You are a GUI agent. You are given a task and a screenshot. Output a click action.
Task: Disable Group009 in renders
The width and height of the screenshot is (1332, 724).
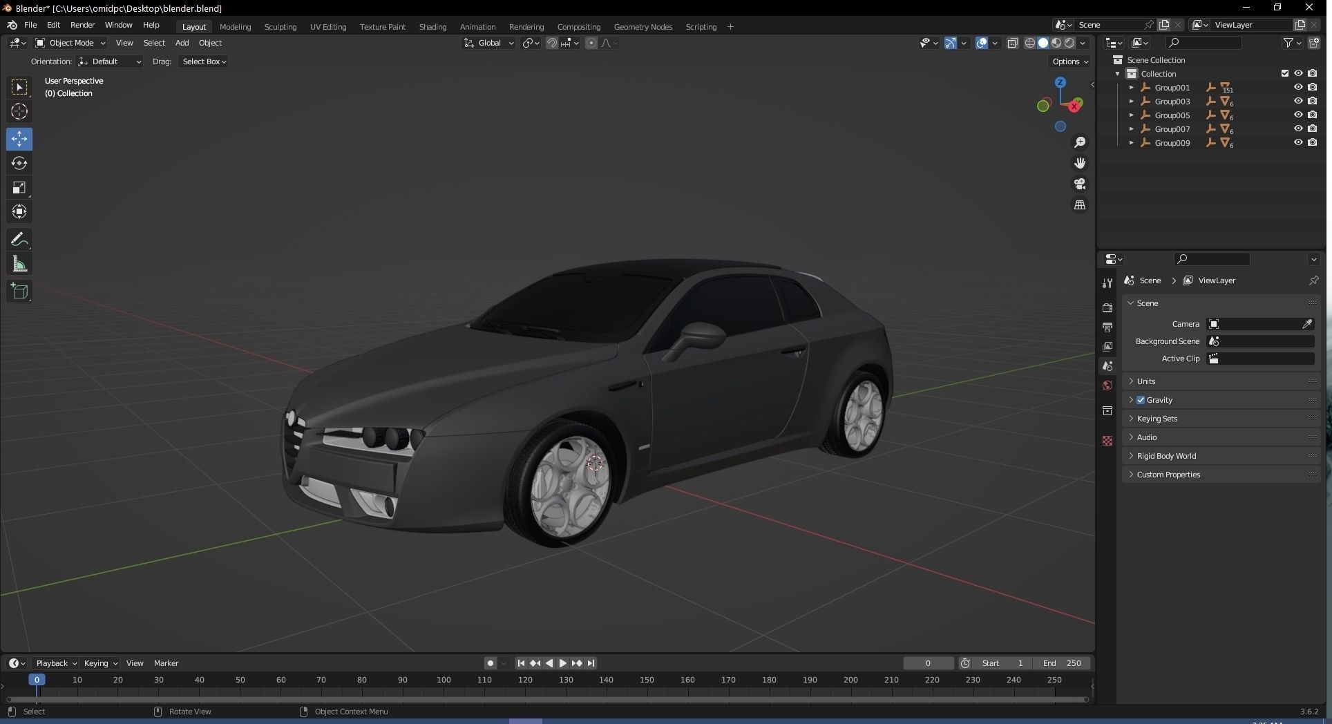tap(1312, 142)
